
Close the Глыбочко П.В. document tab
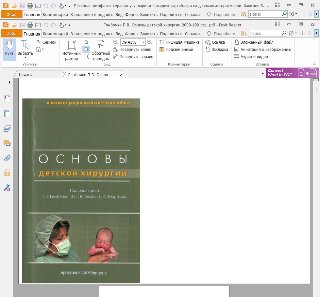pos(121,75)
